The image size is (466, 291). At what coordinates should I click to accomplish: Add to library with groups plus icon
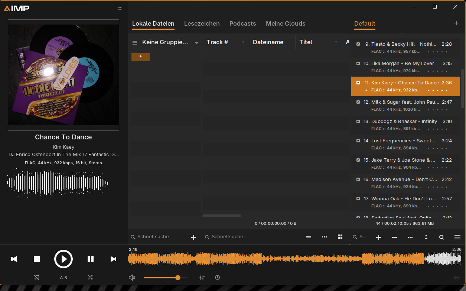pyautogui.click(x=193, y=237)
